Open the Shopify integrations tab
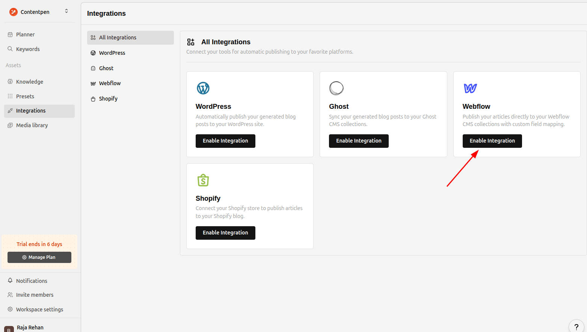587x332 pixels. pos(108,99)
